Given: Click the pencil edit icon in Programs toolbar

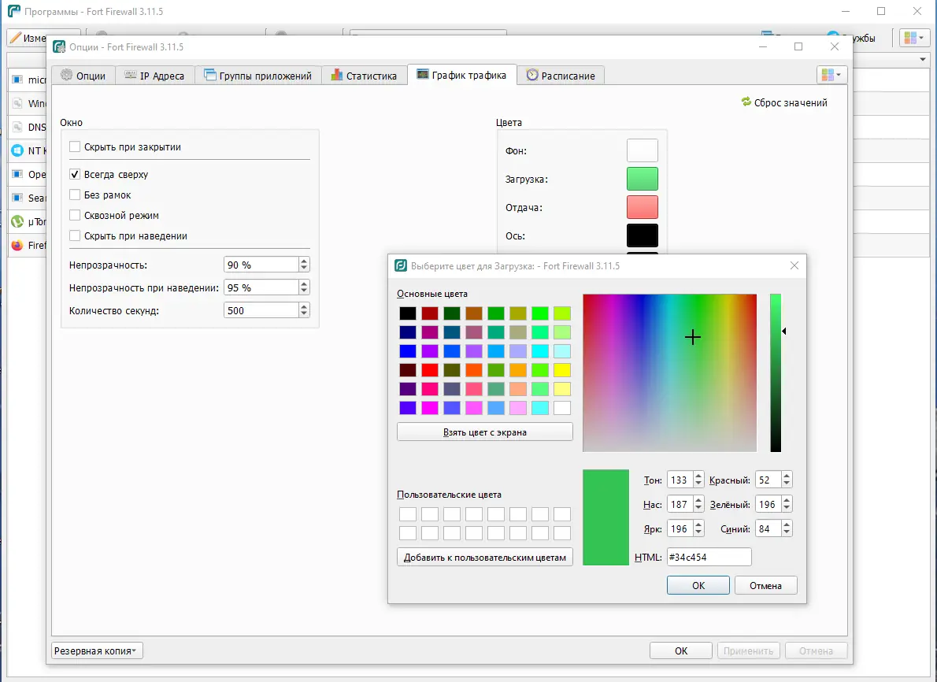Looking at the screenshot, I should [16, 38].
